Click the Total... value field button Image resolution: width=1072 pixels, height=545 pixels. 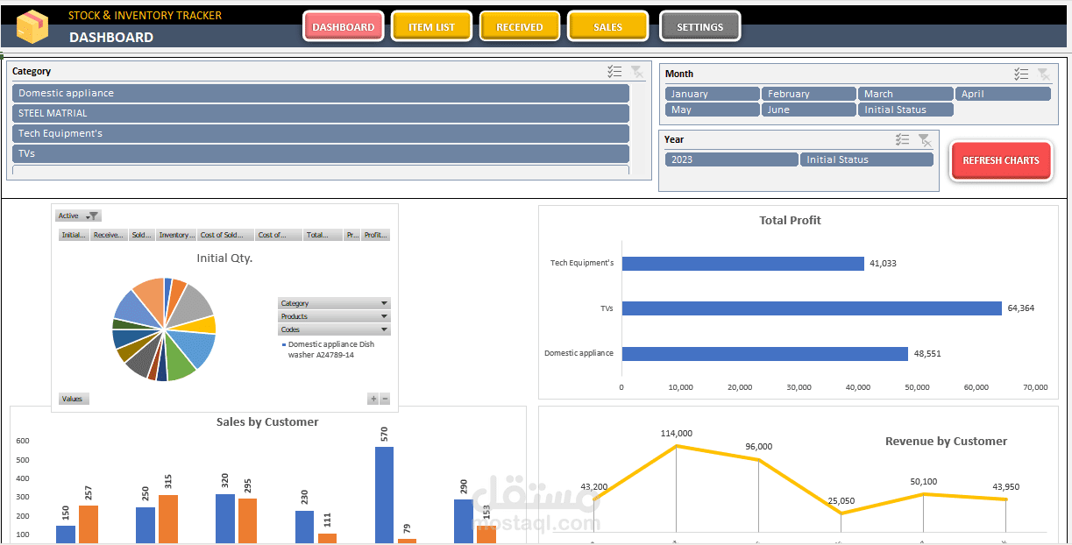[x=323, y=235]
